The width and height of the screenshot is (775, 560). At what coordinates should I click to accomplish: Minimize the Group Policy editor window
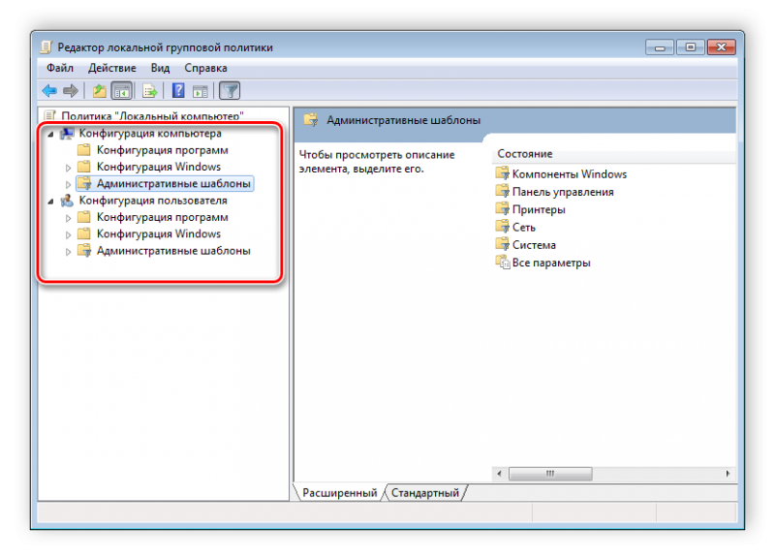[x=660, y=47]
